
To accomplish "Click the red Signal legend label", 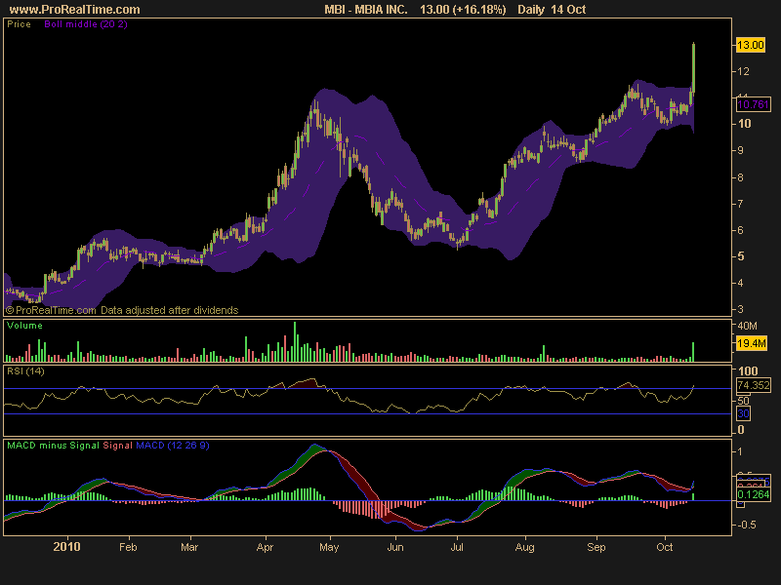I will [117, 446].
